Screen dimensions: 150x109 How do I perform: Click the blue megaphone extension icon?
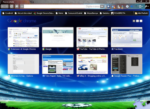[x=132, y=7]
